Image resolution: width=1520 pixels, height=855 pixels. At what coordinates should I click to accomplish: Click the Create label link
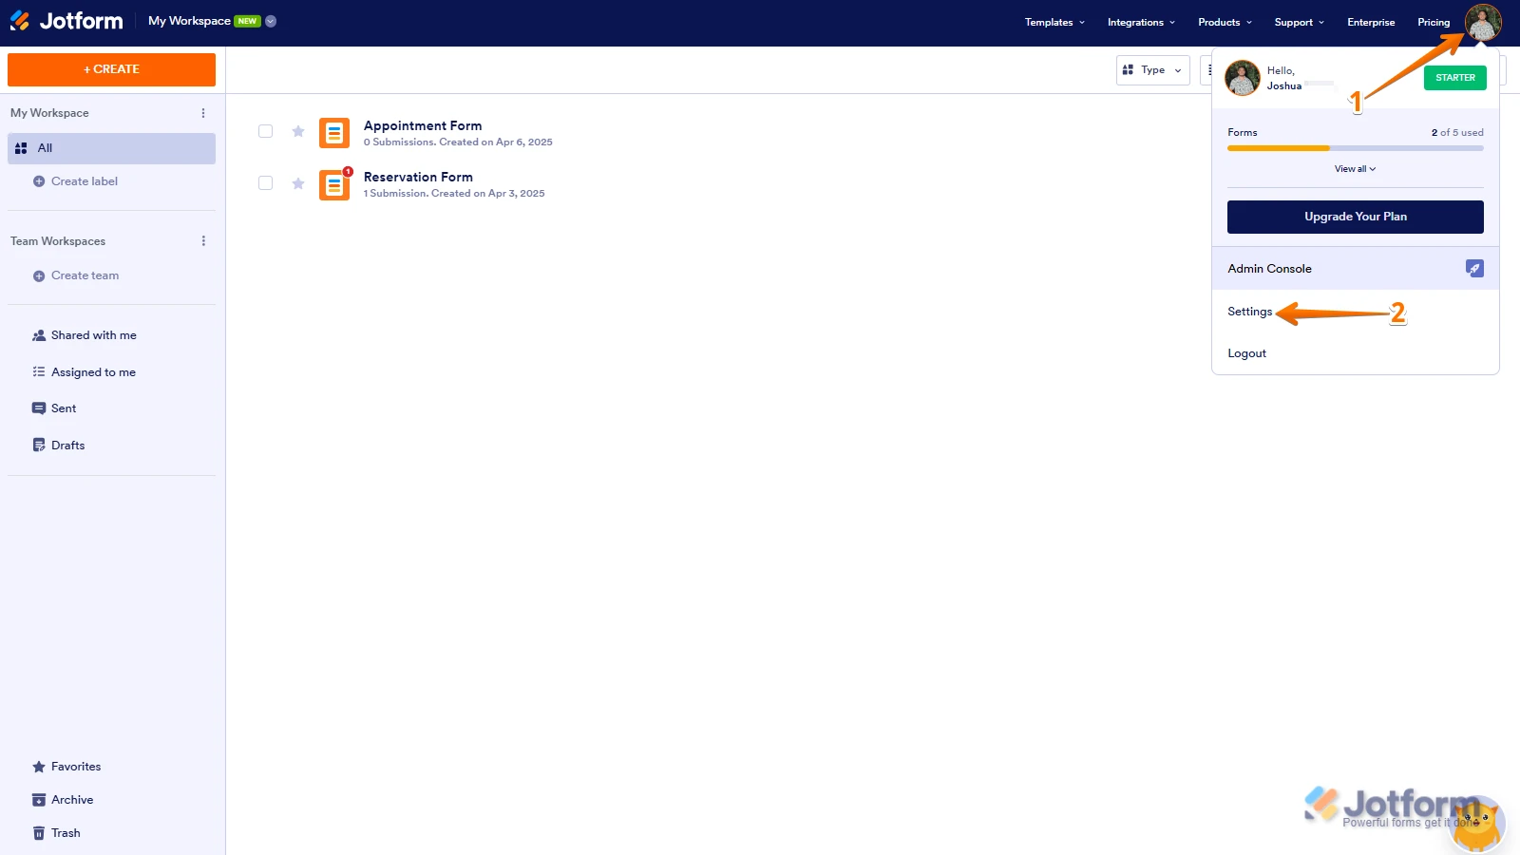point(85,180)
